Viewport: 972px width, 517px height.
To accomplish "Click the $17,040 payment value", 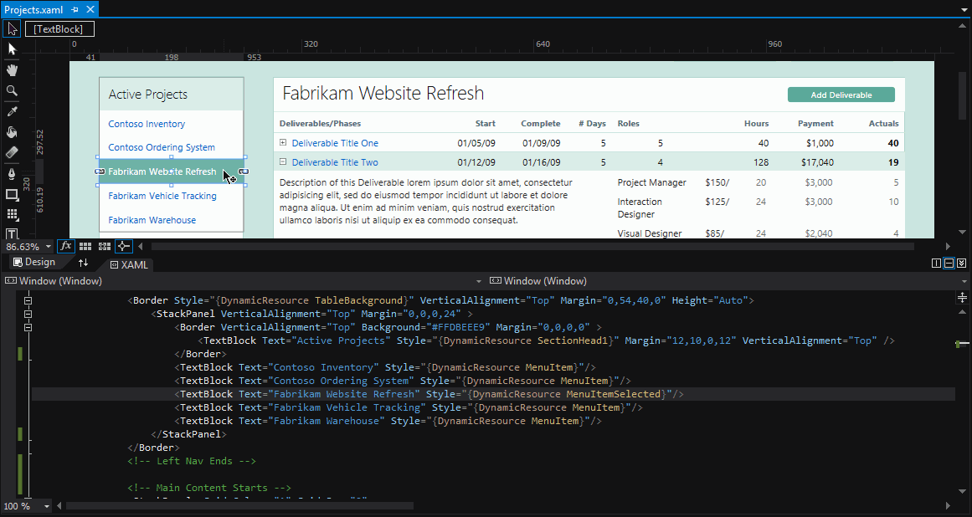I will pos(817,162).
